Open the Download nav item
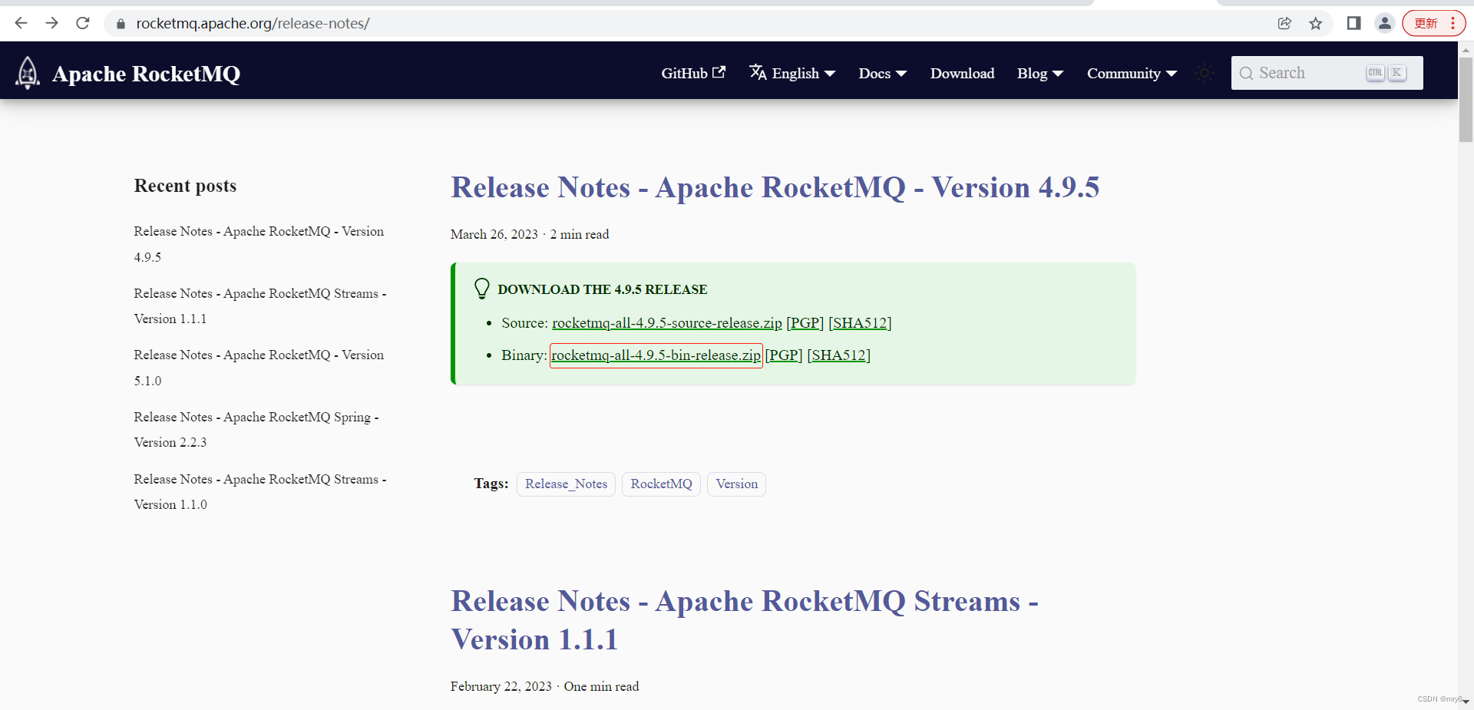 tap(962, 73)
